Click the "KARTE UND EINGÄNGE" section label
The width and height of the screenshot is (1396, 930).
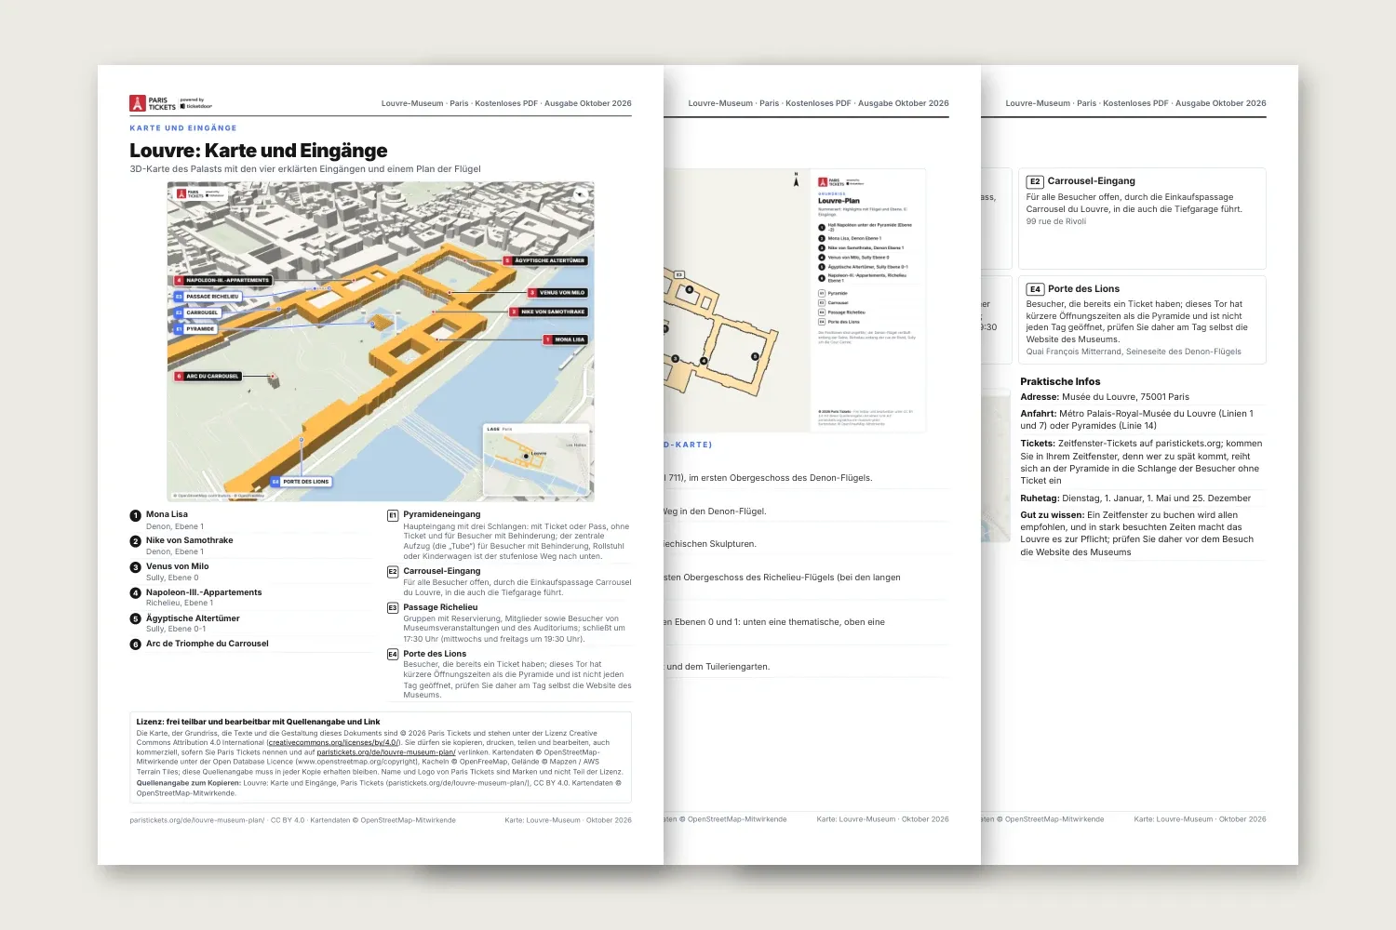click(183, 128)
